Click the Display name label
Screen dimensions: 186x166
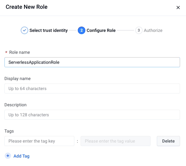point(18,79)
